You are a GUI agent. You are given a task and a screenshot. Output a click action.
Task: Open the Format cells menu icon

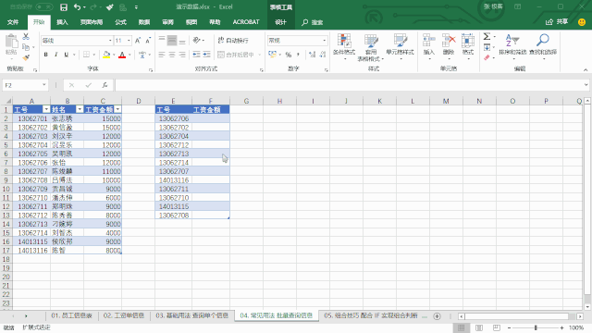click(x=468, y=40)
